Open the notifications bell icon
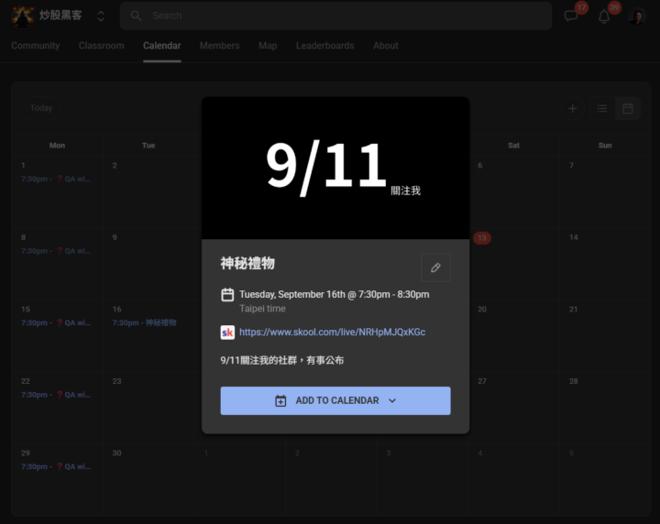The width and height of the screenshot is (660, 524). 604,16
